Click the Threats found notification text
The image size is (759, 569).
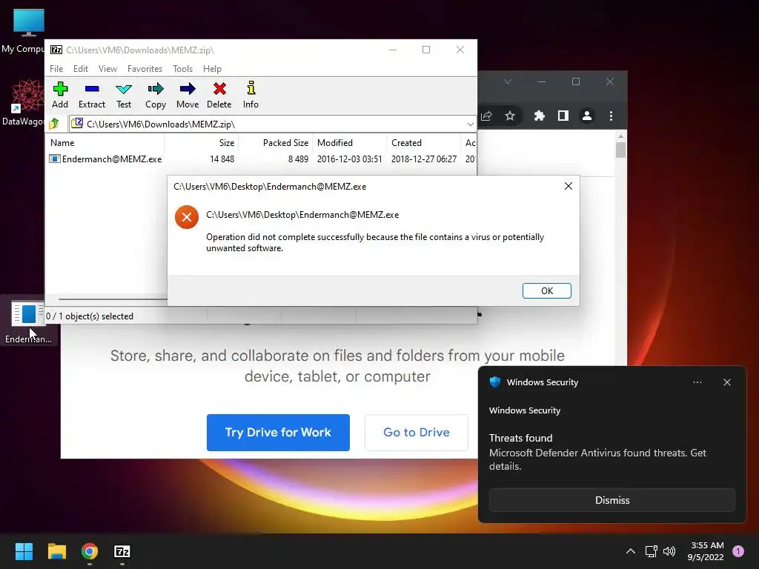tap(520, 438)
